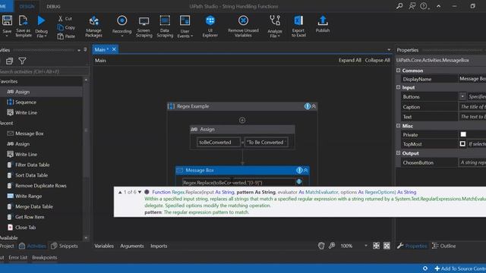Open UI Explorer

210,27
